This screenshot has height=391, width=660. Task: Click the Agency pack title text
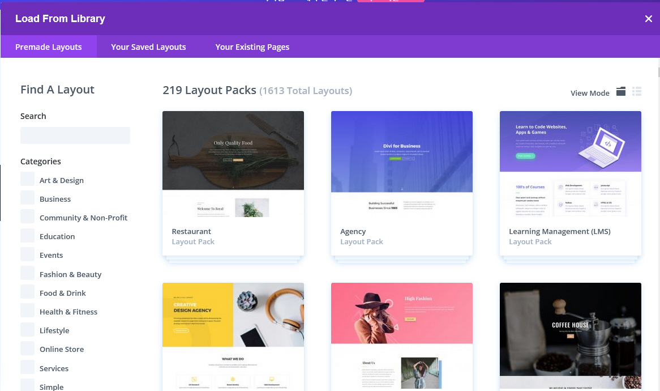pyautogui.click(x=353, y=232)
